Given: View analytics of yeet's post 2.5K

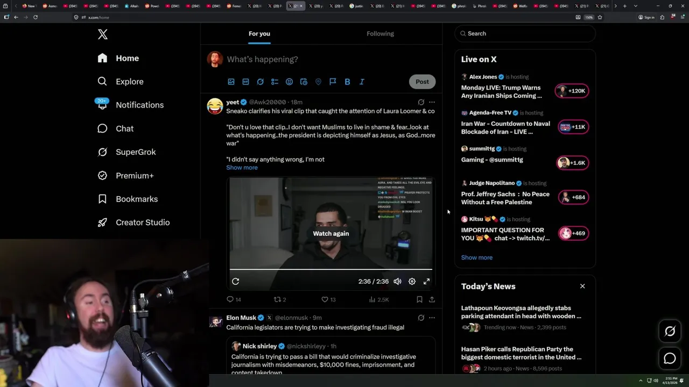Looking at the screenshot, I should [x=378, y=299].
